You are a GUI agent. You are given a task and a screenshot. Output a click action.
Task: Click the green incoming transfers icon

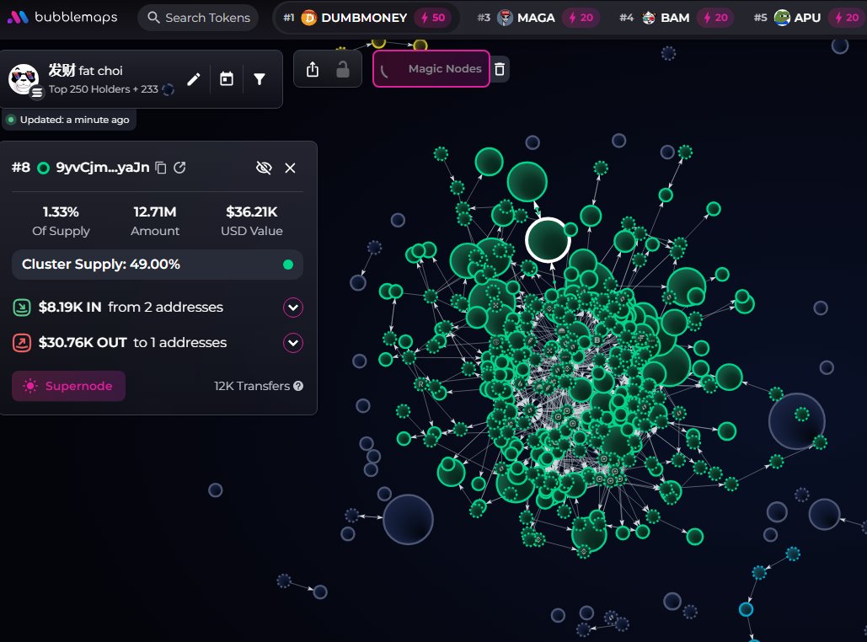tap(22, 308)
